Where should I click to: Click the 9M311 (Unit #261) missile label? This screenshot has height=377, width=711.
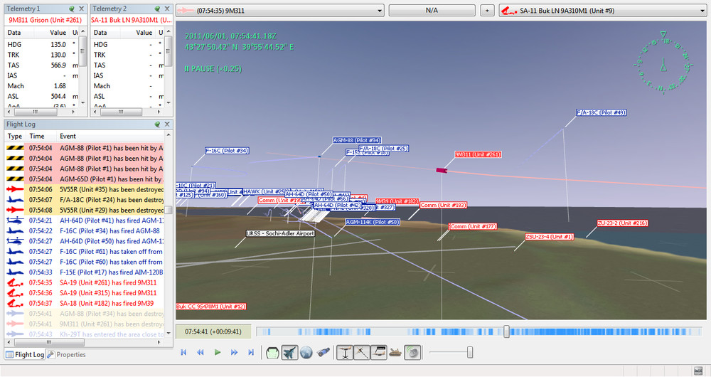click(x=478, y=154)
